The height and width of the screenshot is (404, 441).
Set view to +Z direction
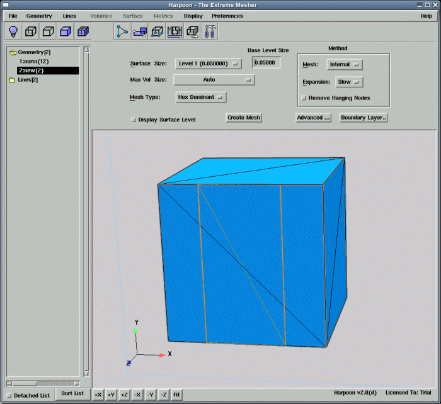(124, 395)
